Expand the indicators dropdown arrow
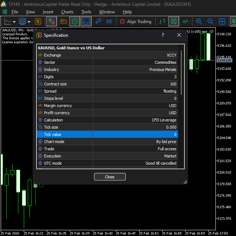Screen dimensions: 236x236 click(29, 22)
